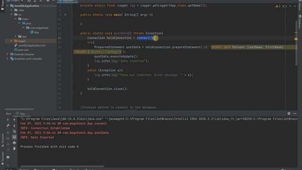Viewport: 302px width, 170px height.
Task: Click the warnings indicator in editor corner
Action: click(278, 6)
